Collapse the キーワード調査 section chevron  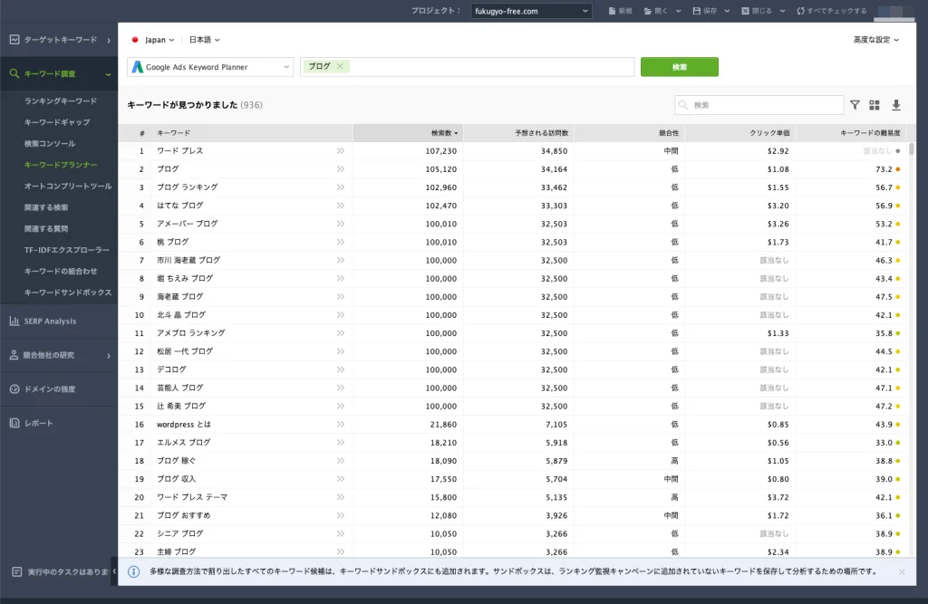click(109, 74)
